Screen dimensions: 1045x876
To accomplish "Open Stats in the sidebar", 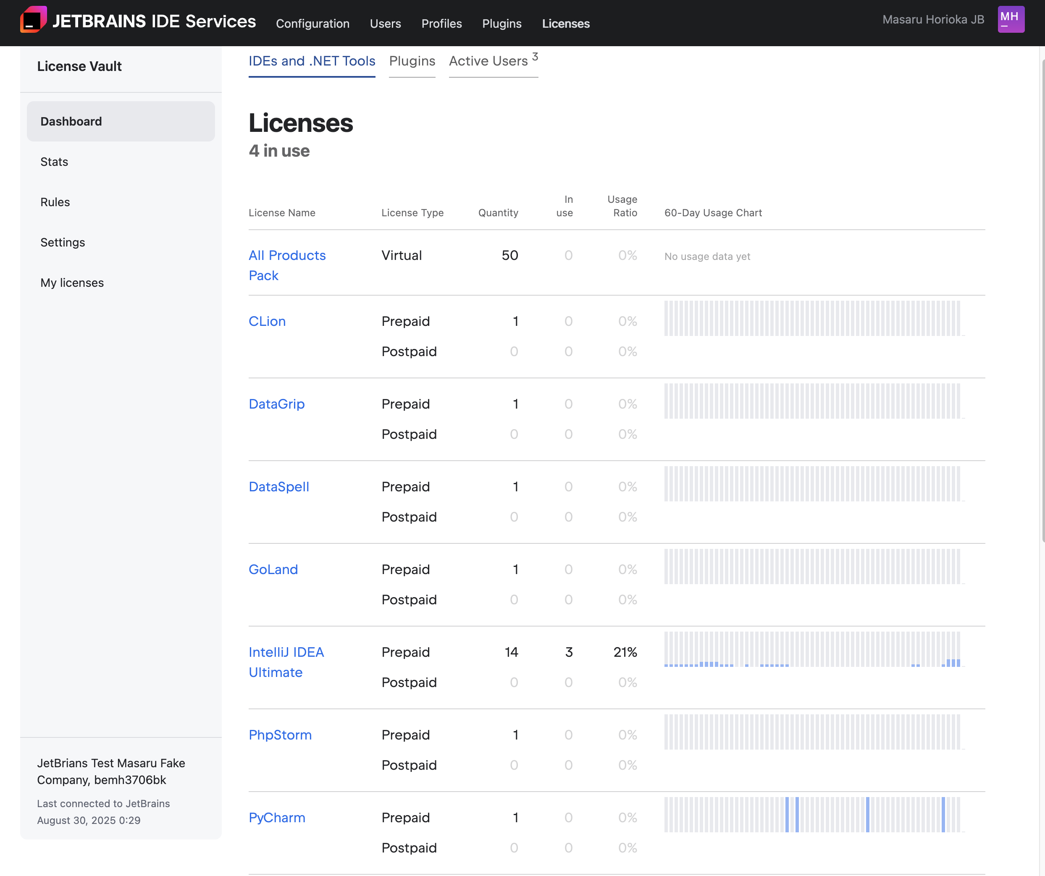I will click(54, 162).
